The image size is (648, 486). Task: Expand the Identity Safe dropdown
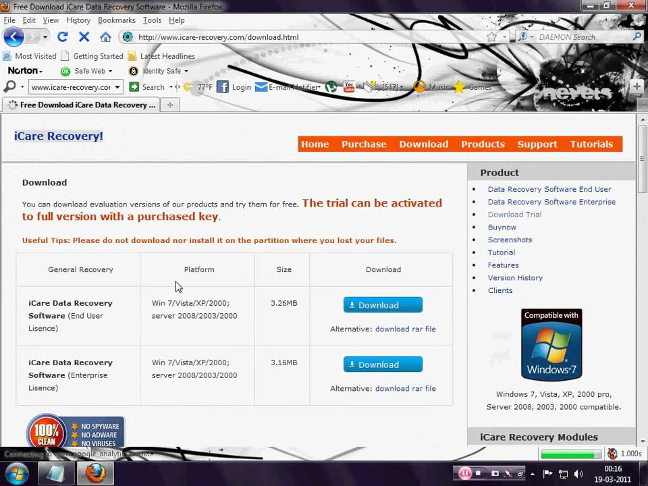click(186, 71)
